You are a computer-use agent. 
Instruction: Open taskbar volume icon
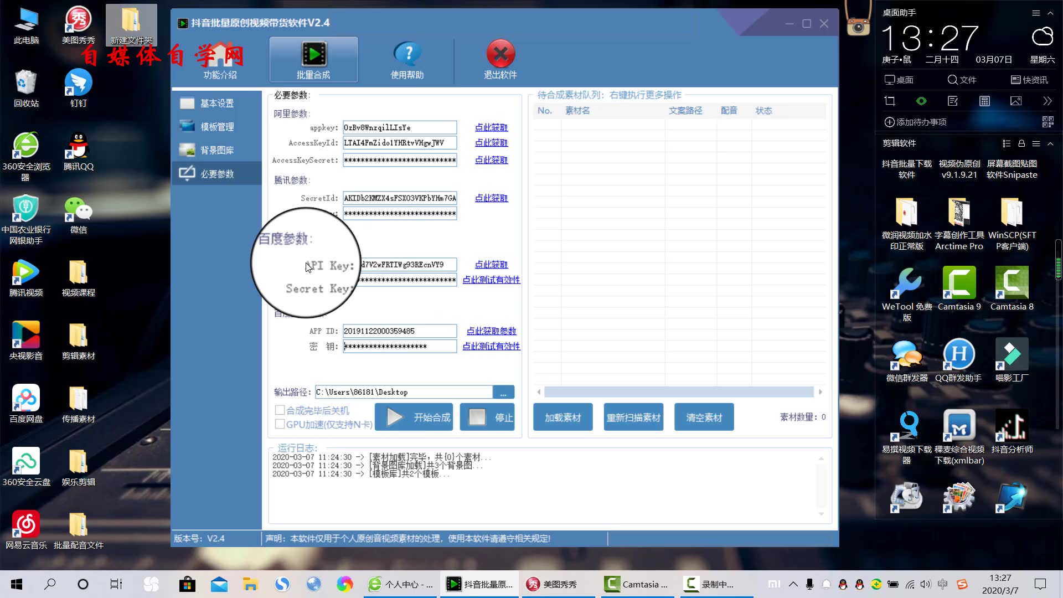pos(926,584)
